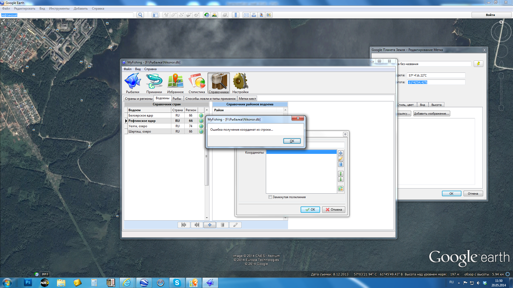Delete record via the navigator trash button

tap(223, 225)
